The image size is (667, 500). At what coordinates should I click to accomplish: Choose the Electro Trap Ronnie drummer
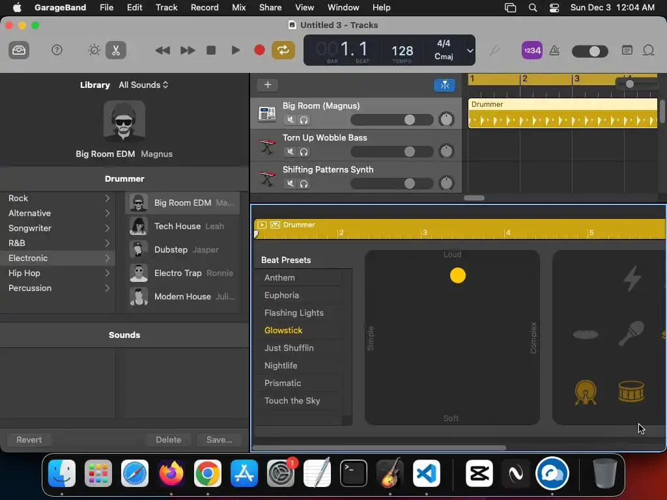tap(183, 273)
